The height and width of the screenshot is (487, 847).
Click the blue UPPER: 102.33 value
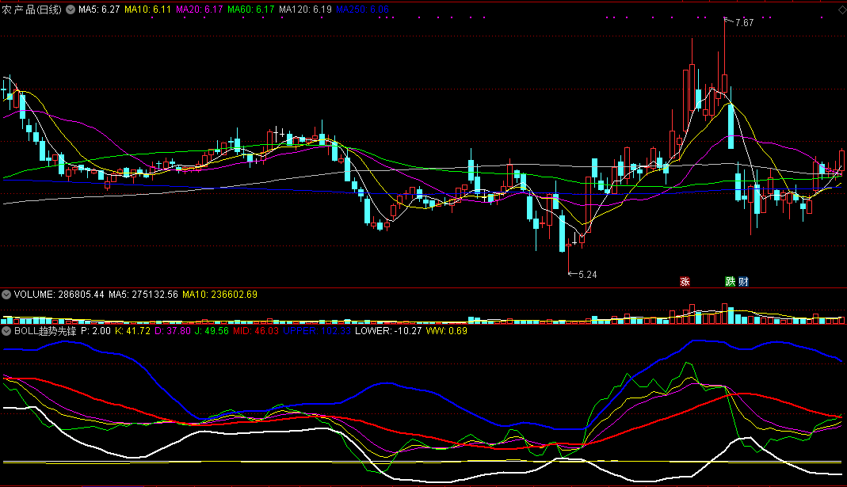[x=317, y=331]
